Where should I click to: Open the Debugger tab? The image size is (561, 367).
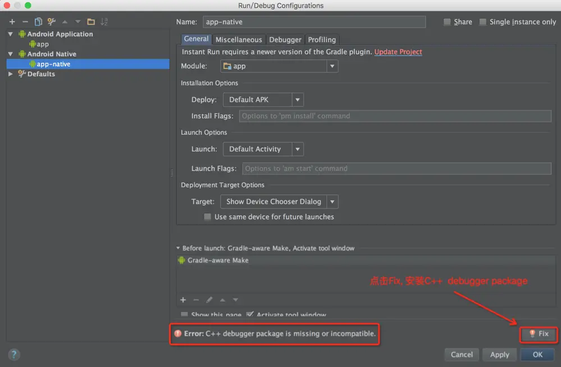(285, 40)
